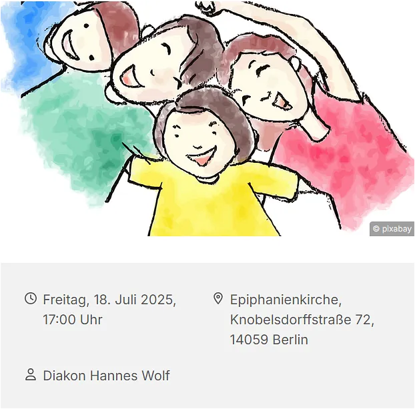Open the date Freitag, 18. Juli 2025
Image resolution: width=415 pixels, height=409 pixels.
pyautogui.click(x=109, y=300)
